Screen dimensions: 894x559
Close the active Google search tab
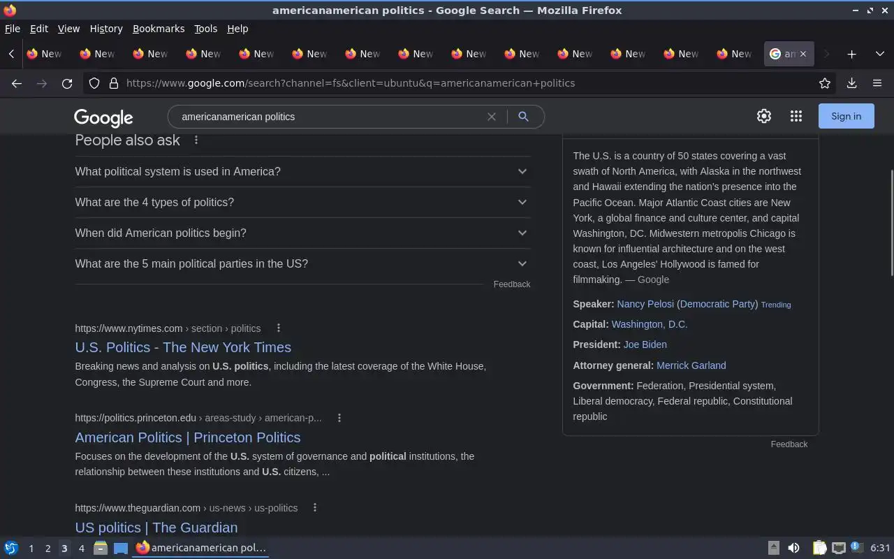(x=803, y=54)
